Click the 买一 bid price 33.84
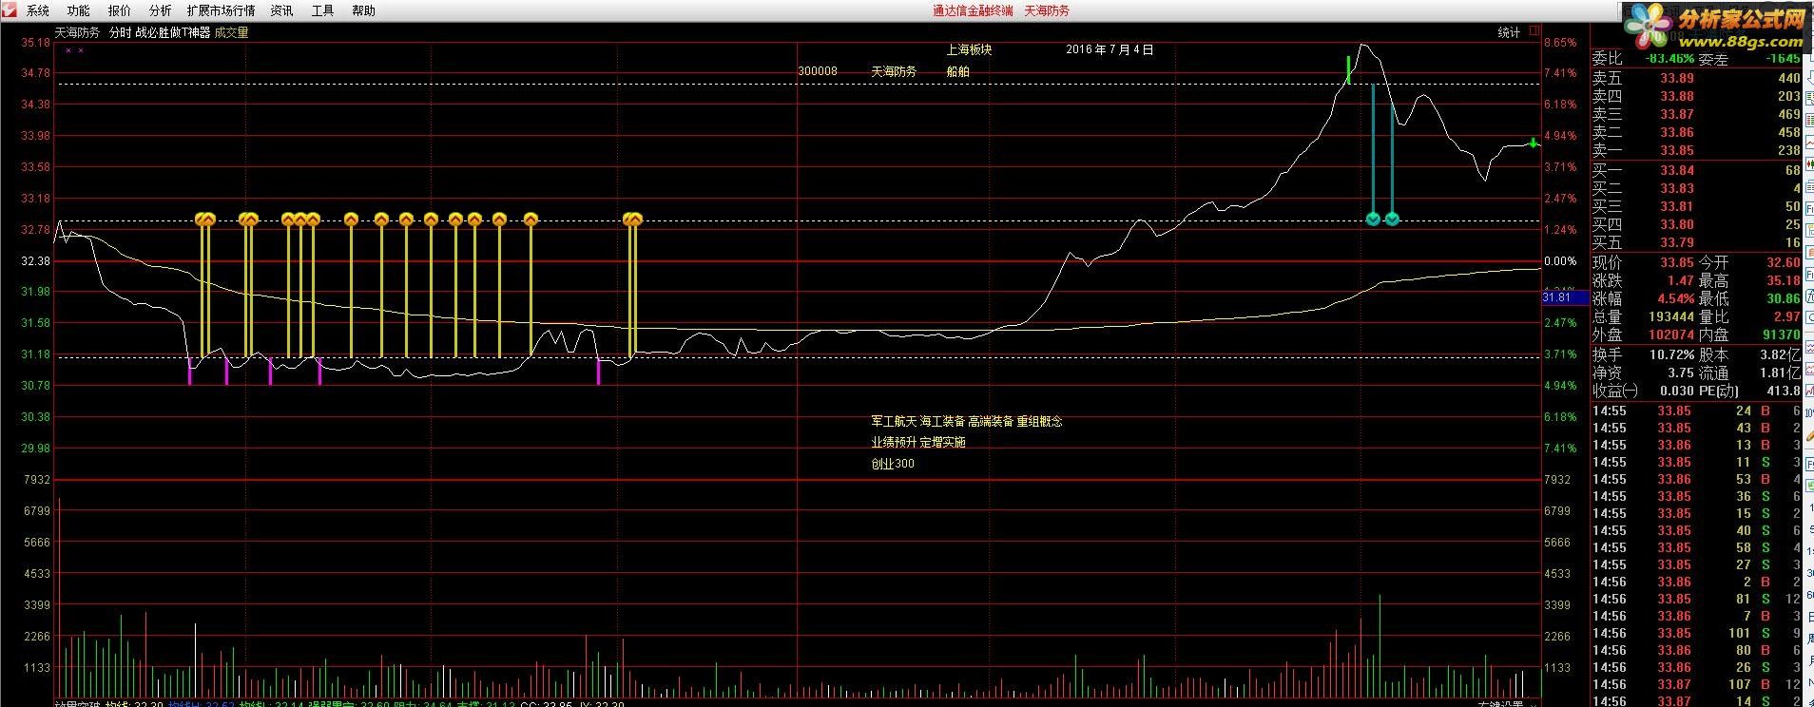This screenshot has width=1814, height=707. pyautogui.click(x=1677, y=170)
